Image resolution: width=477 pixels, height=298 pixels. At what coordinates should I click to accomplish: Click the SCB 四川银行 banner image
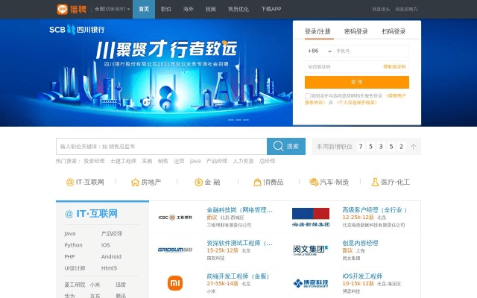[x=146, y=73]
